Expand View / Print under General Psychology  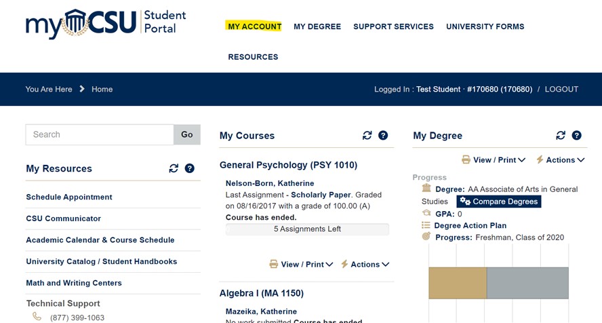pos(301,265)
